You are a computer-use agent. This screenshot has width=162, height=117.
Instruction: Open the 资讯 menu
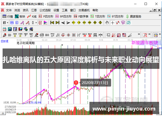[x=26, y=10]
